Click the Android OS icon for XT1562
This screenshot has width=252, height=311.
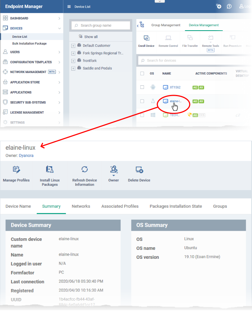pos(153,87)
